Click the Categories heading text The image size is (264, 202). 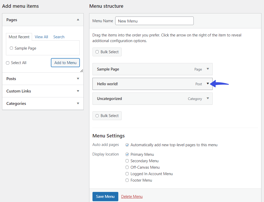[x=16, y=104]
